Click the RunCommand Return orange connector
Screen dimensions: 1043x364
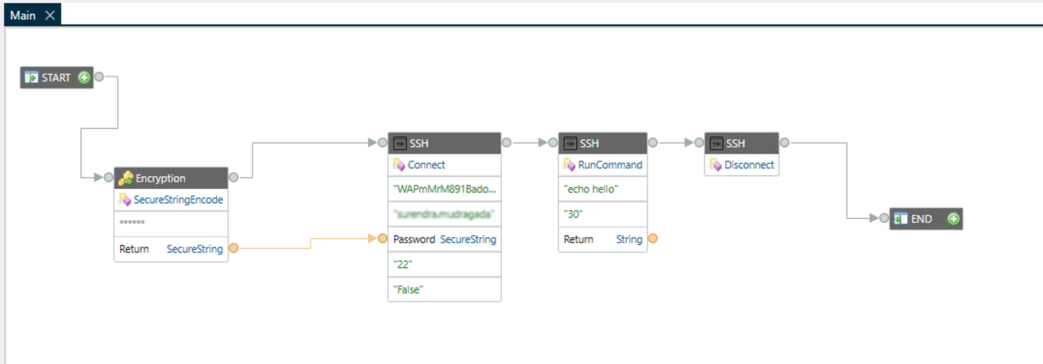[653, 238]
